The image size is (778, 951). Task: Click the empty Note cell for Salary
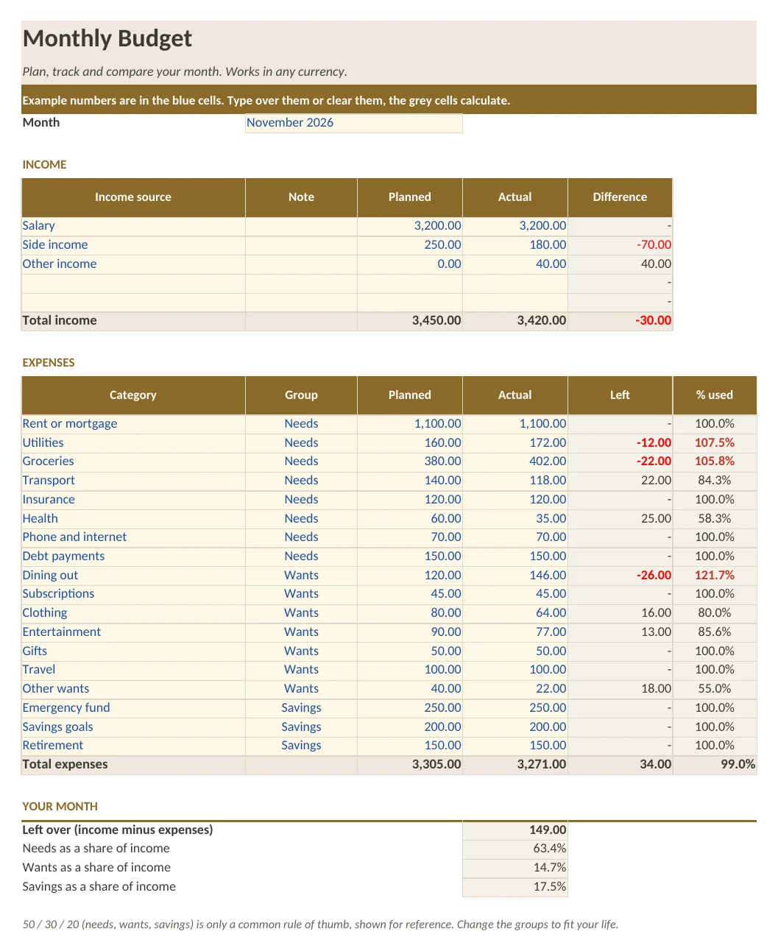(x=301, y=226)
